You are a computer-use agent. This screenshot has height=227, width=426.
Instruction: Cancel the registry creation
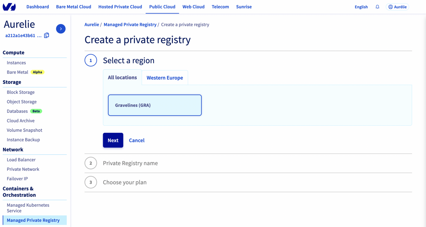(137, 140)
